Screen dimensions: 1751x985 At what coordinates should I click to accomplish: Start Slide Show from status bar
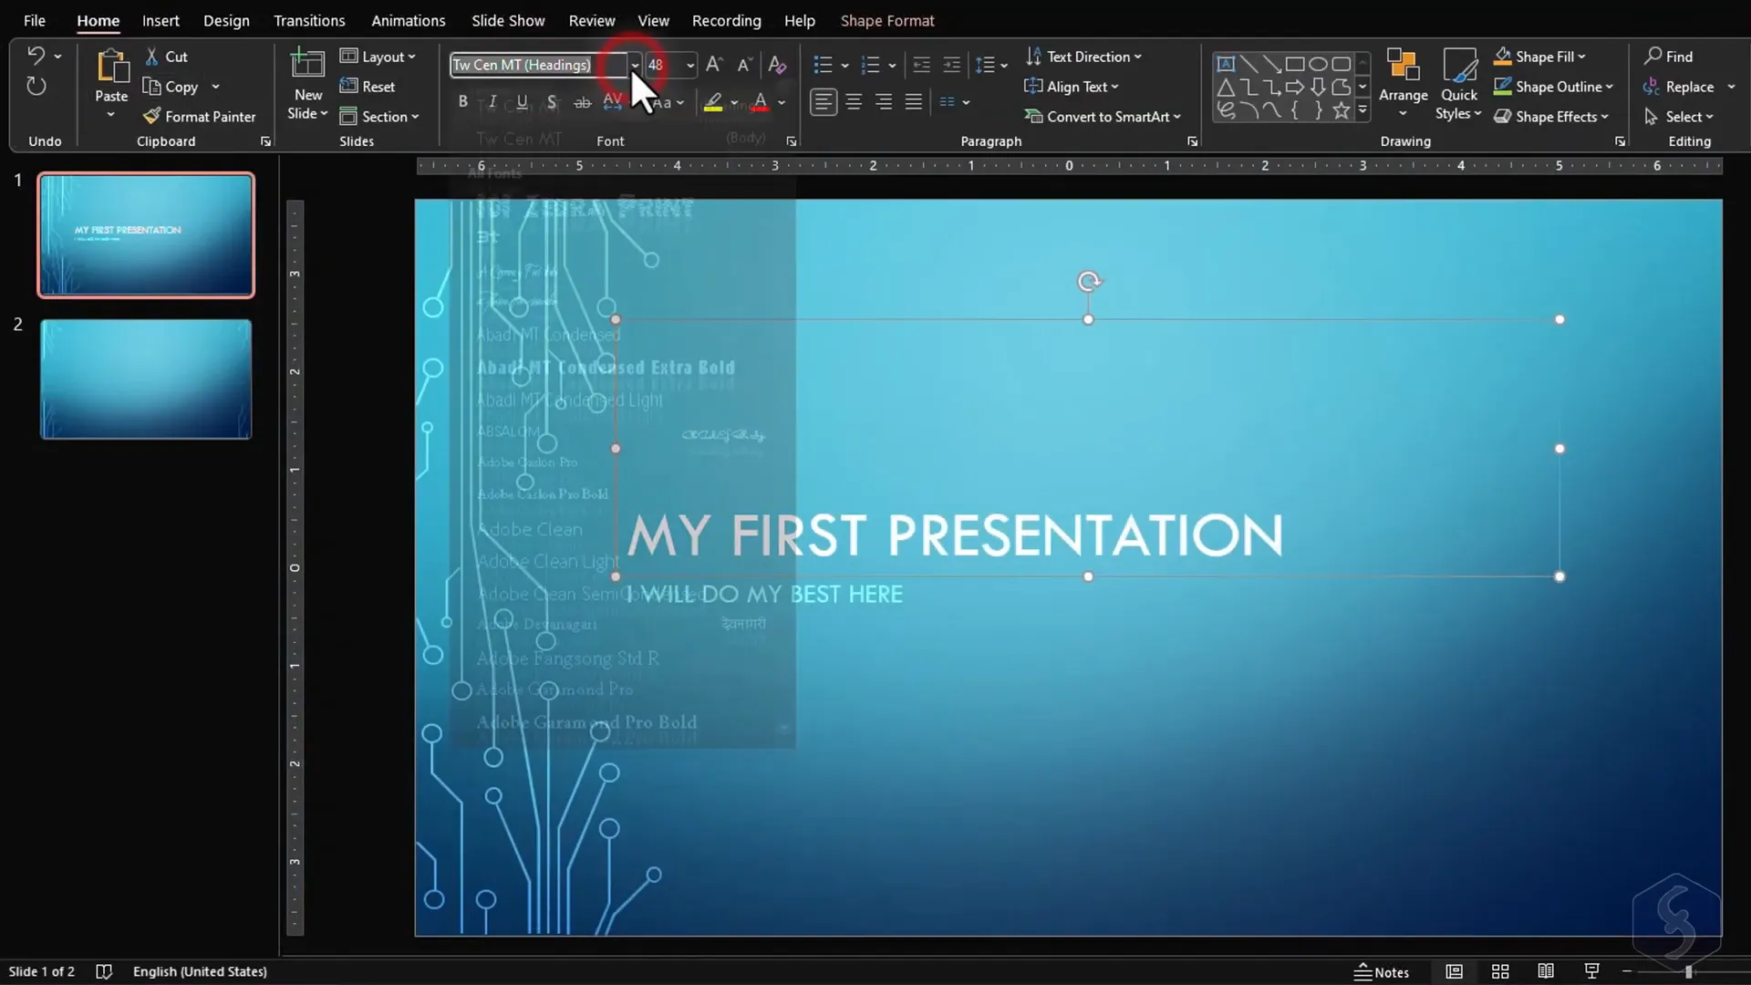coord(1591,971)
